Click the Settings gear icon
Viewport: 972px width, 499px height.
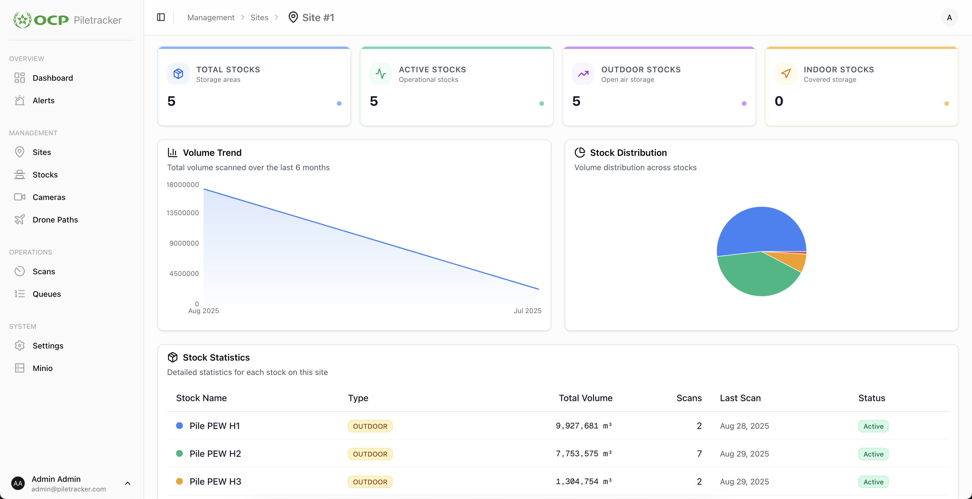pyautogui.click(x=20, y=345)
